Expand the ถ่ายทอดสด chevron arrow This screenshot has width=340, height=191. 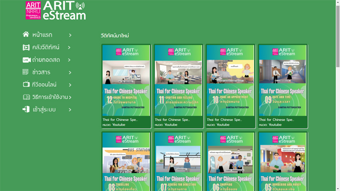coord(70,60)
